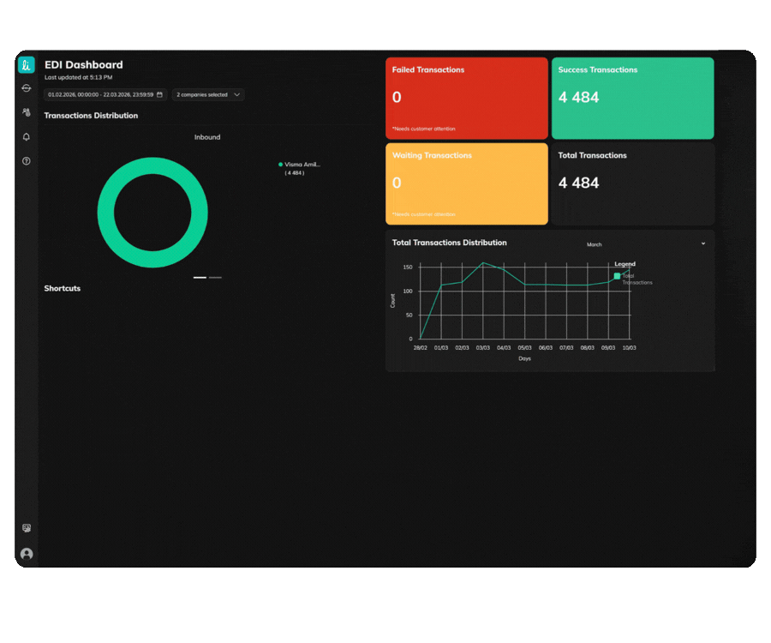Select the Inbound chart view label
The width and height of the screenshot is (771, 643).
tap(207, 136)
